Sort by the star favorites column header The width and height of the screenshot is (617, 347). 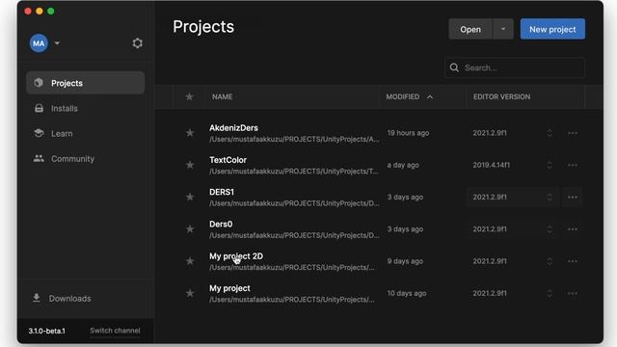(189, 96)
